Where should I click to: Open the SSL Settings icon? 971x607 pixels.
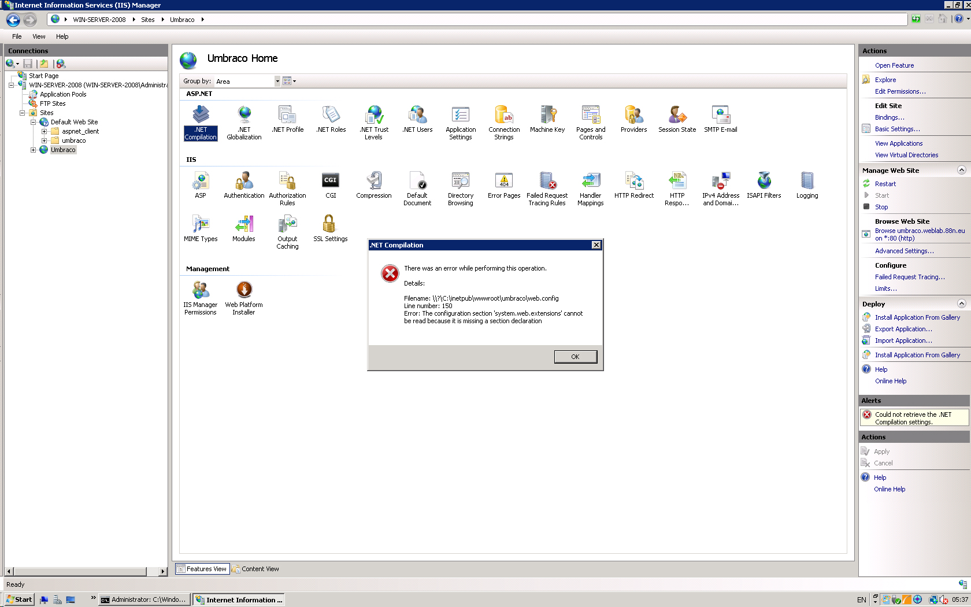click(x=331, y=228)
